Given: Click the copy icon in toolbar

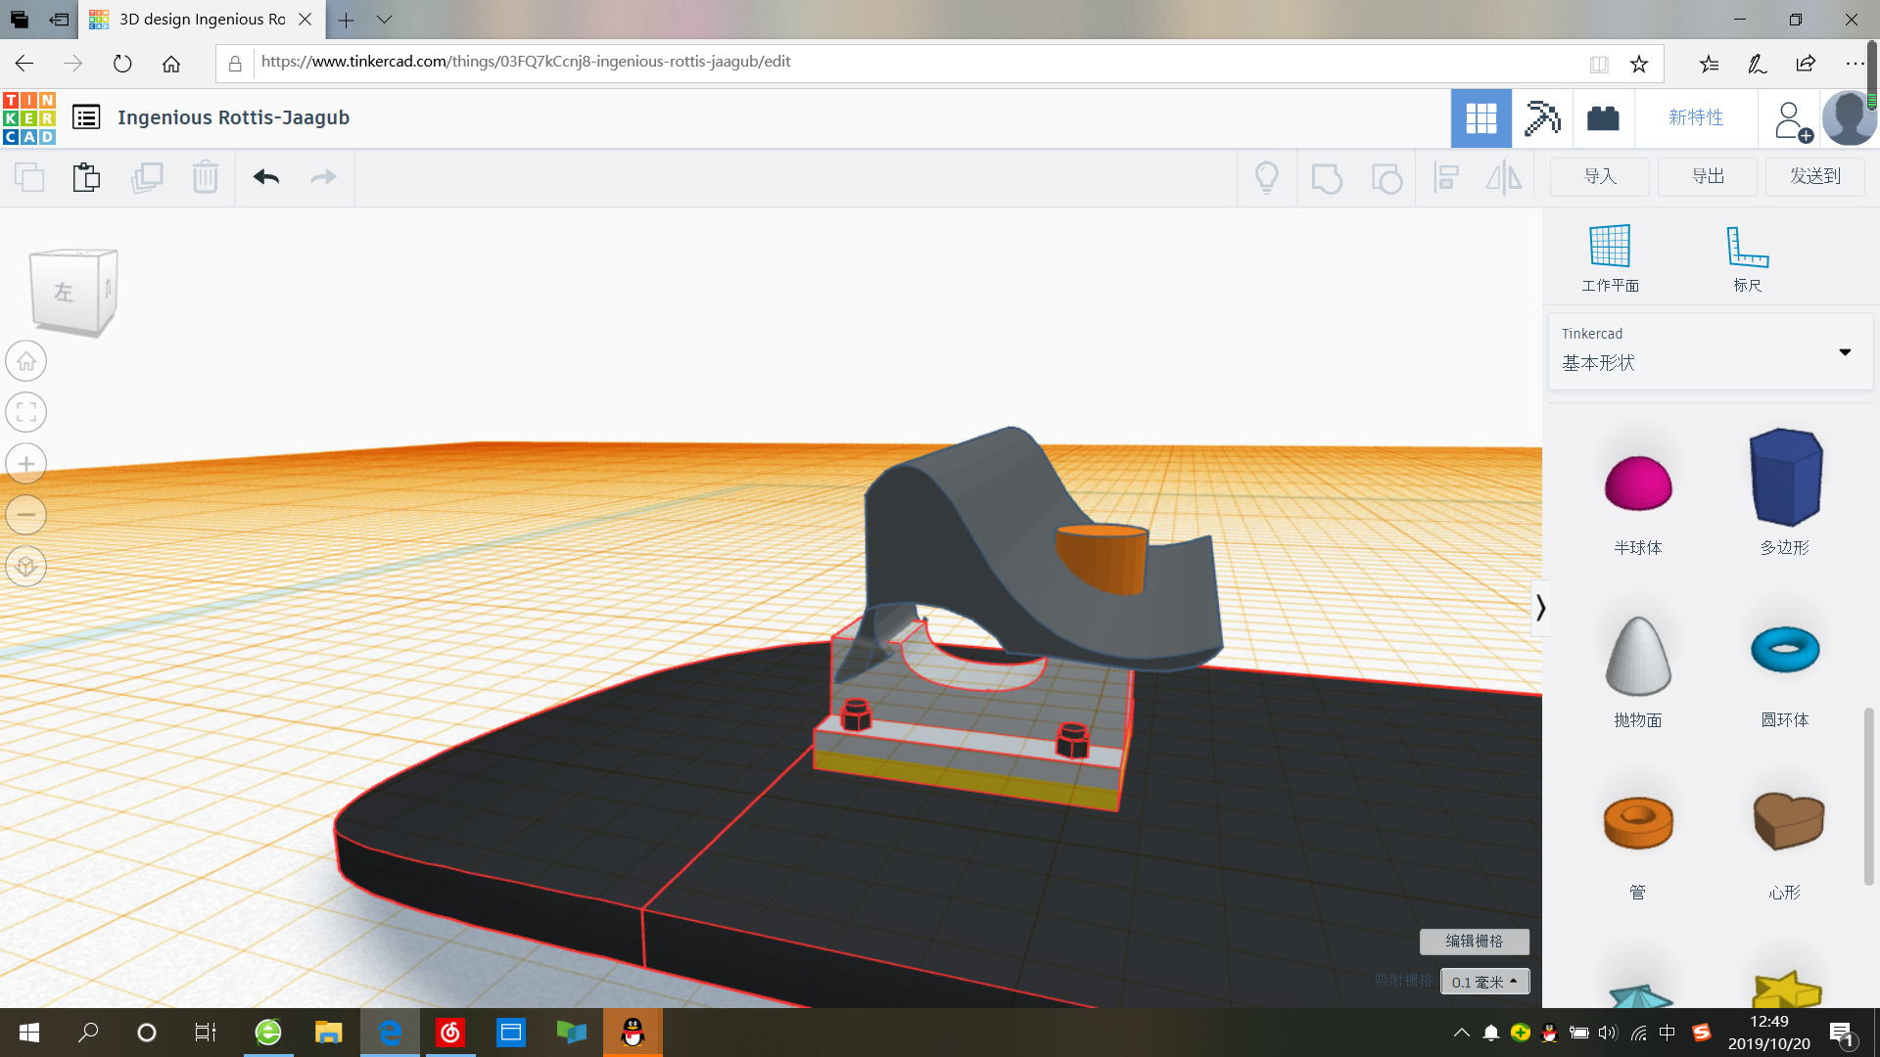Looking at the screenshot, I should coord(29,177).
